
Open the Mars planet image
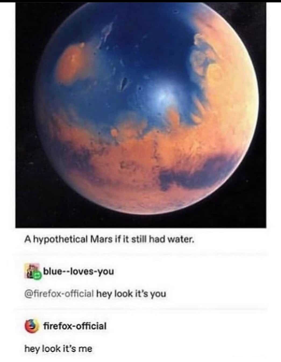click(141, 115)
